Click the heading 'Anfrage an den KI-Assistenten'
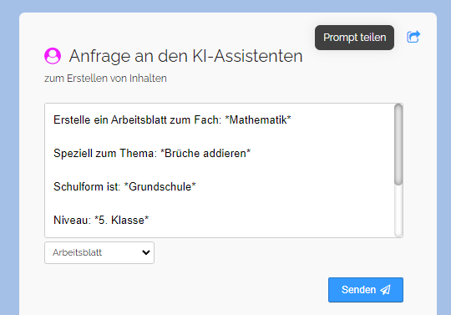This screenshot has width=451, height=315. point(185,56)
